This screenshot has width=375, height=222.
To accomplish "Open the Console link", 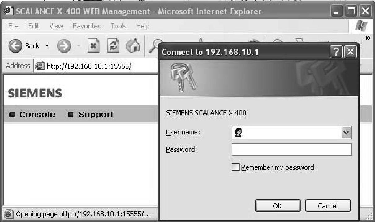I will (37, 115).
